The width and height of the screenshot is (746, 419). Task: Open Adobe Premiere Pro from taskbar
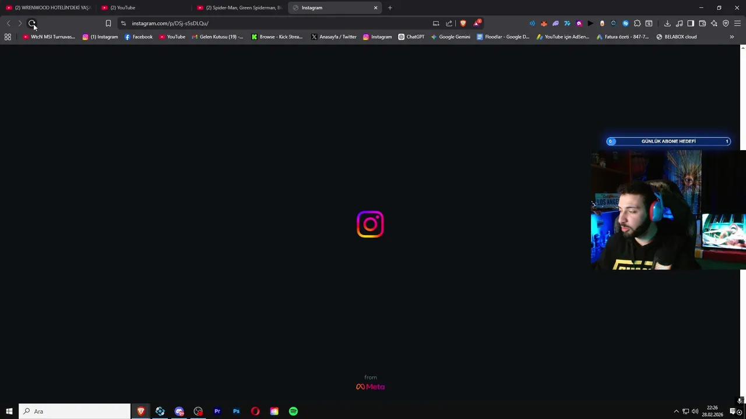(x=217, y=411)
